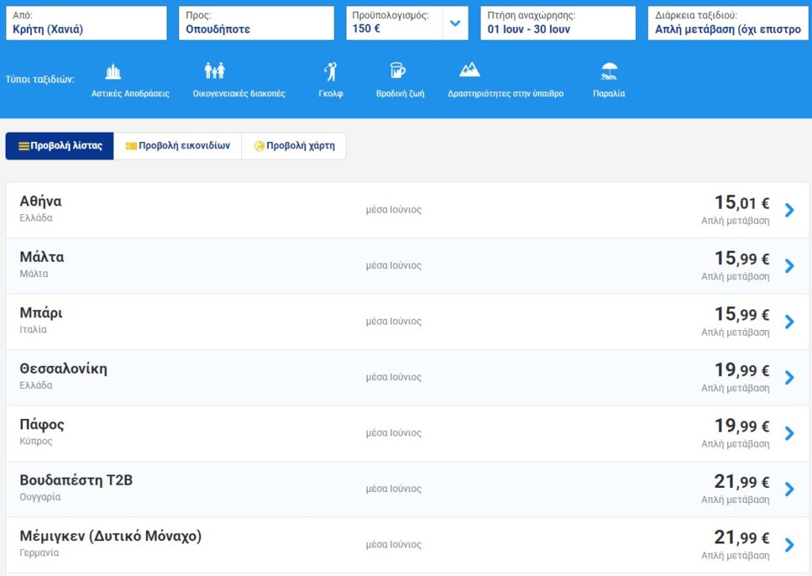Click the chevron arrow for Μάλτα
The height and width of the screenshot is (576, 812).
click(789, 266)
